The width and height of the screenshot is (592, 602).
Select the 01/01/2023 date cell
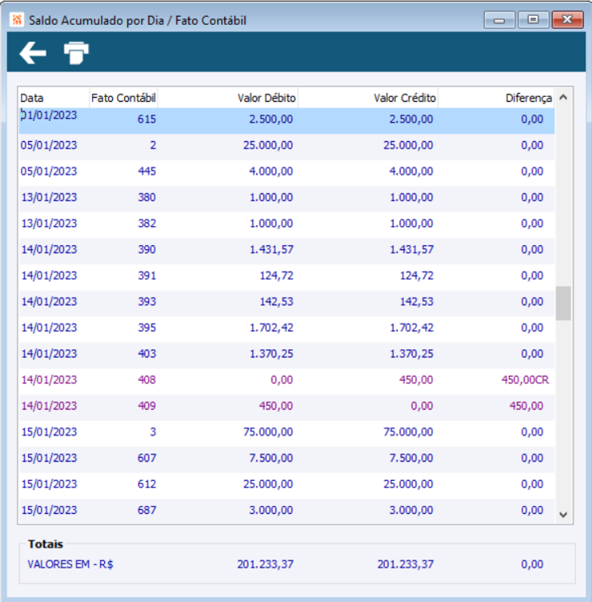click(48, 115)
